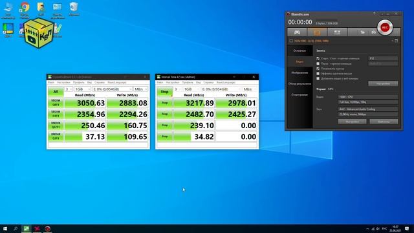Select Bandicam screen recording mode icon
The image size is (414, 233).
pos(317,32)
